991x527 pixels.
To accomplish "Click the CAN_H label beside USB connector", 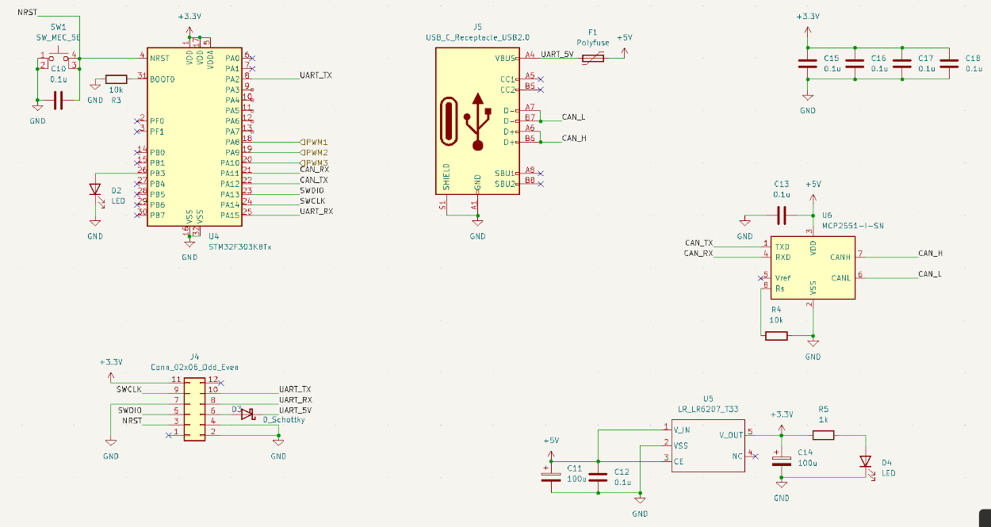I will (x=573, y=138).
